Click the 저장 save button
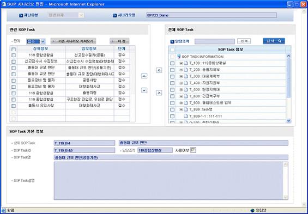 [119, 41]
